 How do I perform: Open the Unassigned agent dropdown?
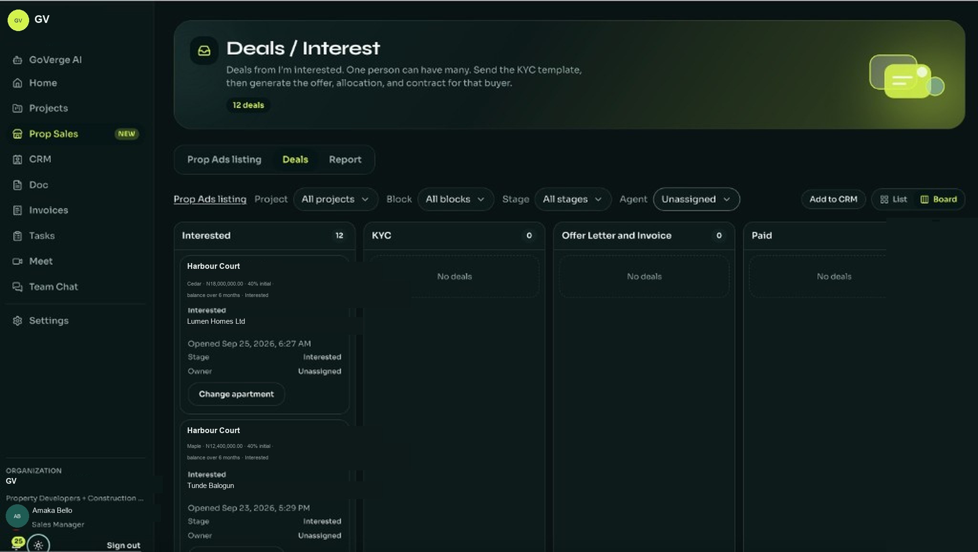696,200
